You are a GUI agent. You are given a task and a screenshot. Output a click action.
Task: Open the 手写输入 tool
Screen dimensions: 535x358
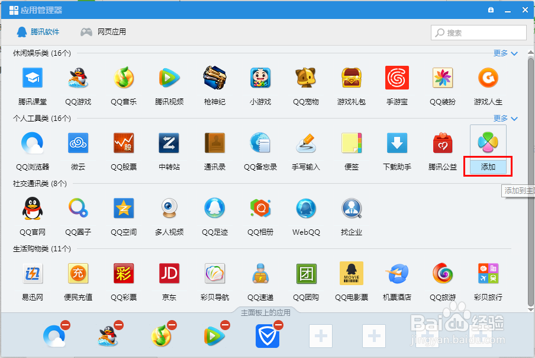pyautogui.click(x=306, y=143)
